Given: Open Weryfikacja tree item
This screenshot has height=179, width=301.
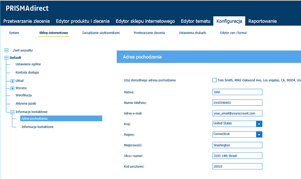Looking at the screenshot, I should pos(23,95).
